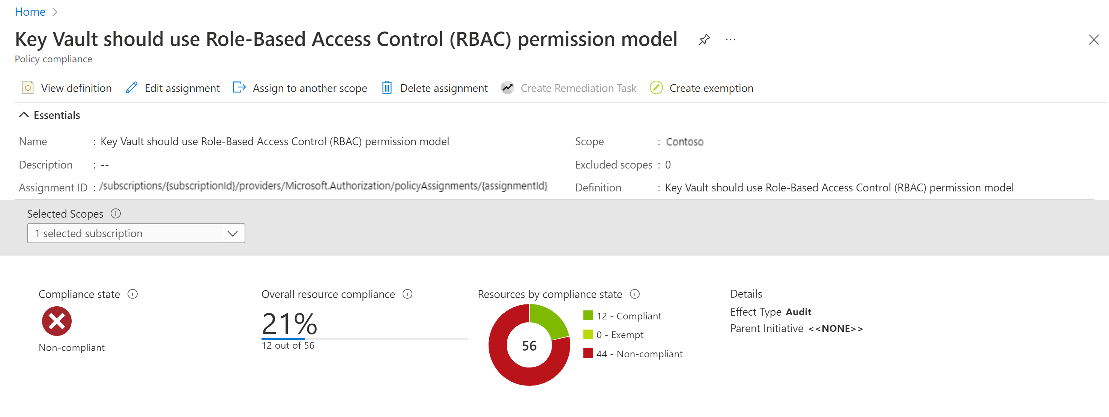Collapse the Essentials section

[25, 115]
